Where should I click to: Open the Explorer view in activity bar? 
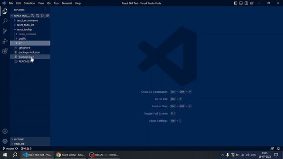tap(5, 11)
